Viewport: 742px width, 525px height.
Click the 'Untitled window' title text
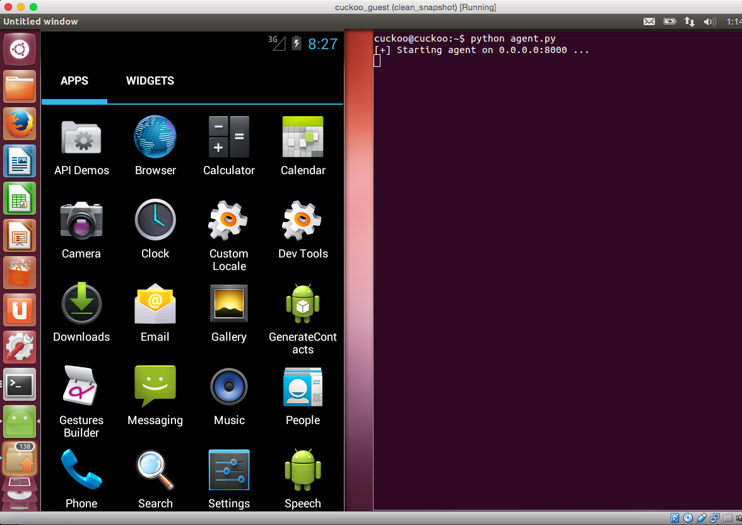[40, 21]
